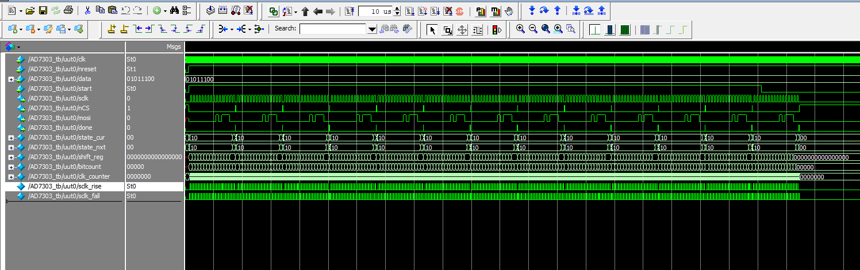Click the Msgs column header
Screen dimensions: 860x270
tap(173, 46)
